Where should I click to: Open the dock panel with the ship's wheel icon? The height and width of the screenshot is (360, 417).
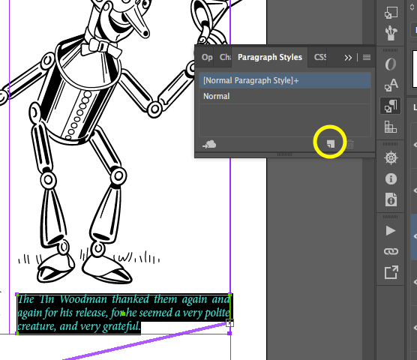coord(391,158)
